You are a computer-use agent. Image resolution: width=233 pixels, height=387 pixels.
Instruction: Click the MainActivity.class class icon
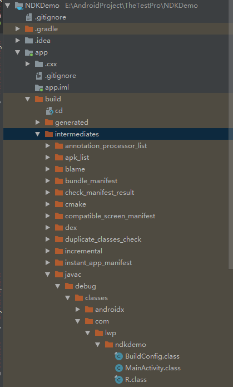119,368
